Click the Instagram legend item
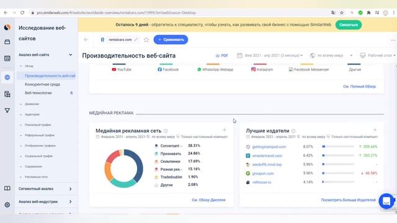 [x=262, y=69]
